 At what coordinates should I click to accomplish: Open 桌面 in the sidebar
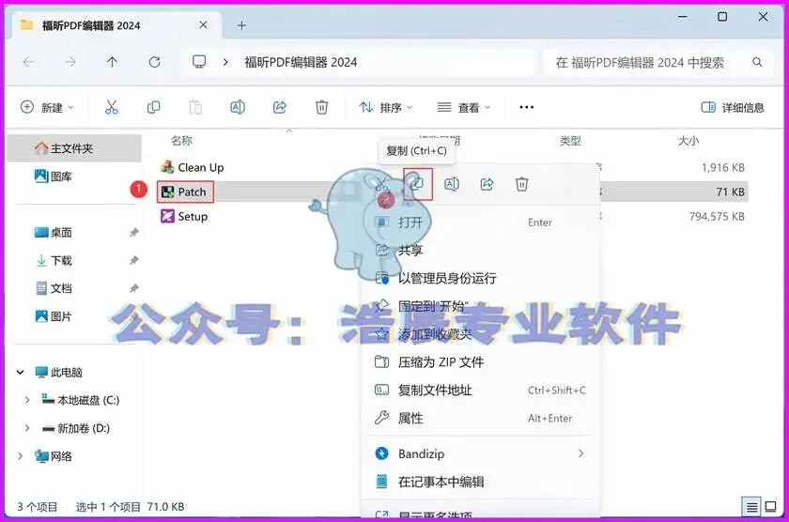coord(53,232)
